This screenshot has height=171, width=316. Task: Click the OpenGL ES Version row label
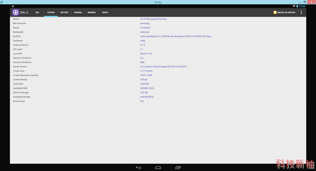click(x=22, y=58)
